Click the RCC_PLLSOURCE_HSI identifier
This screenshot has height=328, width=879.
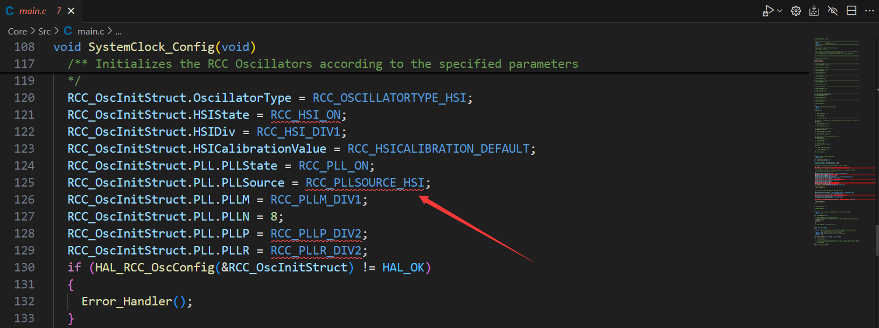pos(365,183)
